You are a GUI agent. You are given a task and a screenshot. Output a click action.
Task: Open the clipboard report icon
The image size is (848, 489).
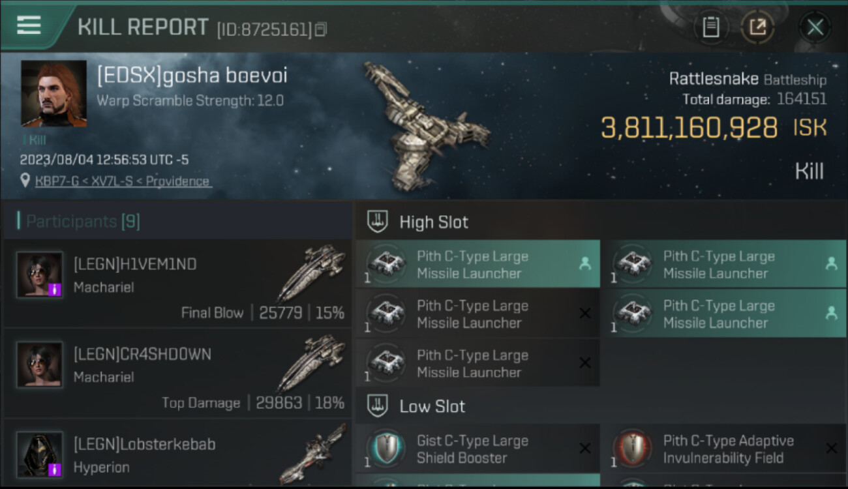pyautogui.click(x=710, y=27)
